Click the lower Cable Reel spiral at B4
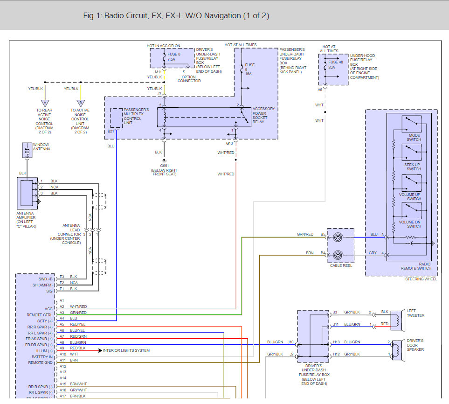 tap(338, 255)
